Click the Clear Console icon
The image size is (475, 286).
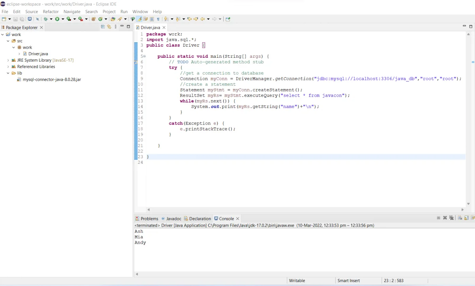460,218
